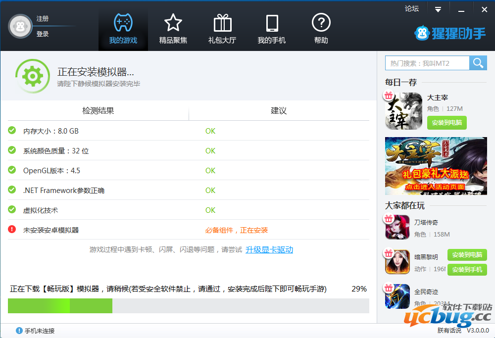The width and height of the screenshot is (495, 338).
Task: Click 安装到手机 for 暗黑黎明
Action: [467, 270]
